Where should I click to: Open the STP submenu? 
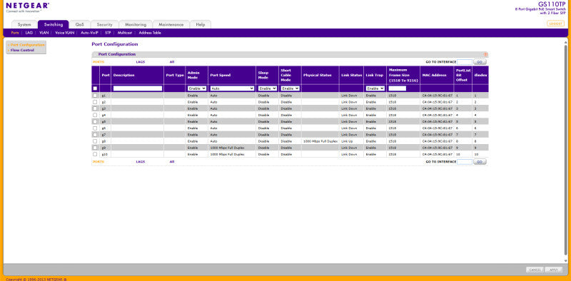[x=108, y=33]
